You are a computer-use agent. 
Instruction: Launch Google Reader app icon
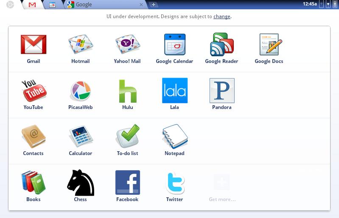click(x=222, y=44)
